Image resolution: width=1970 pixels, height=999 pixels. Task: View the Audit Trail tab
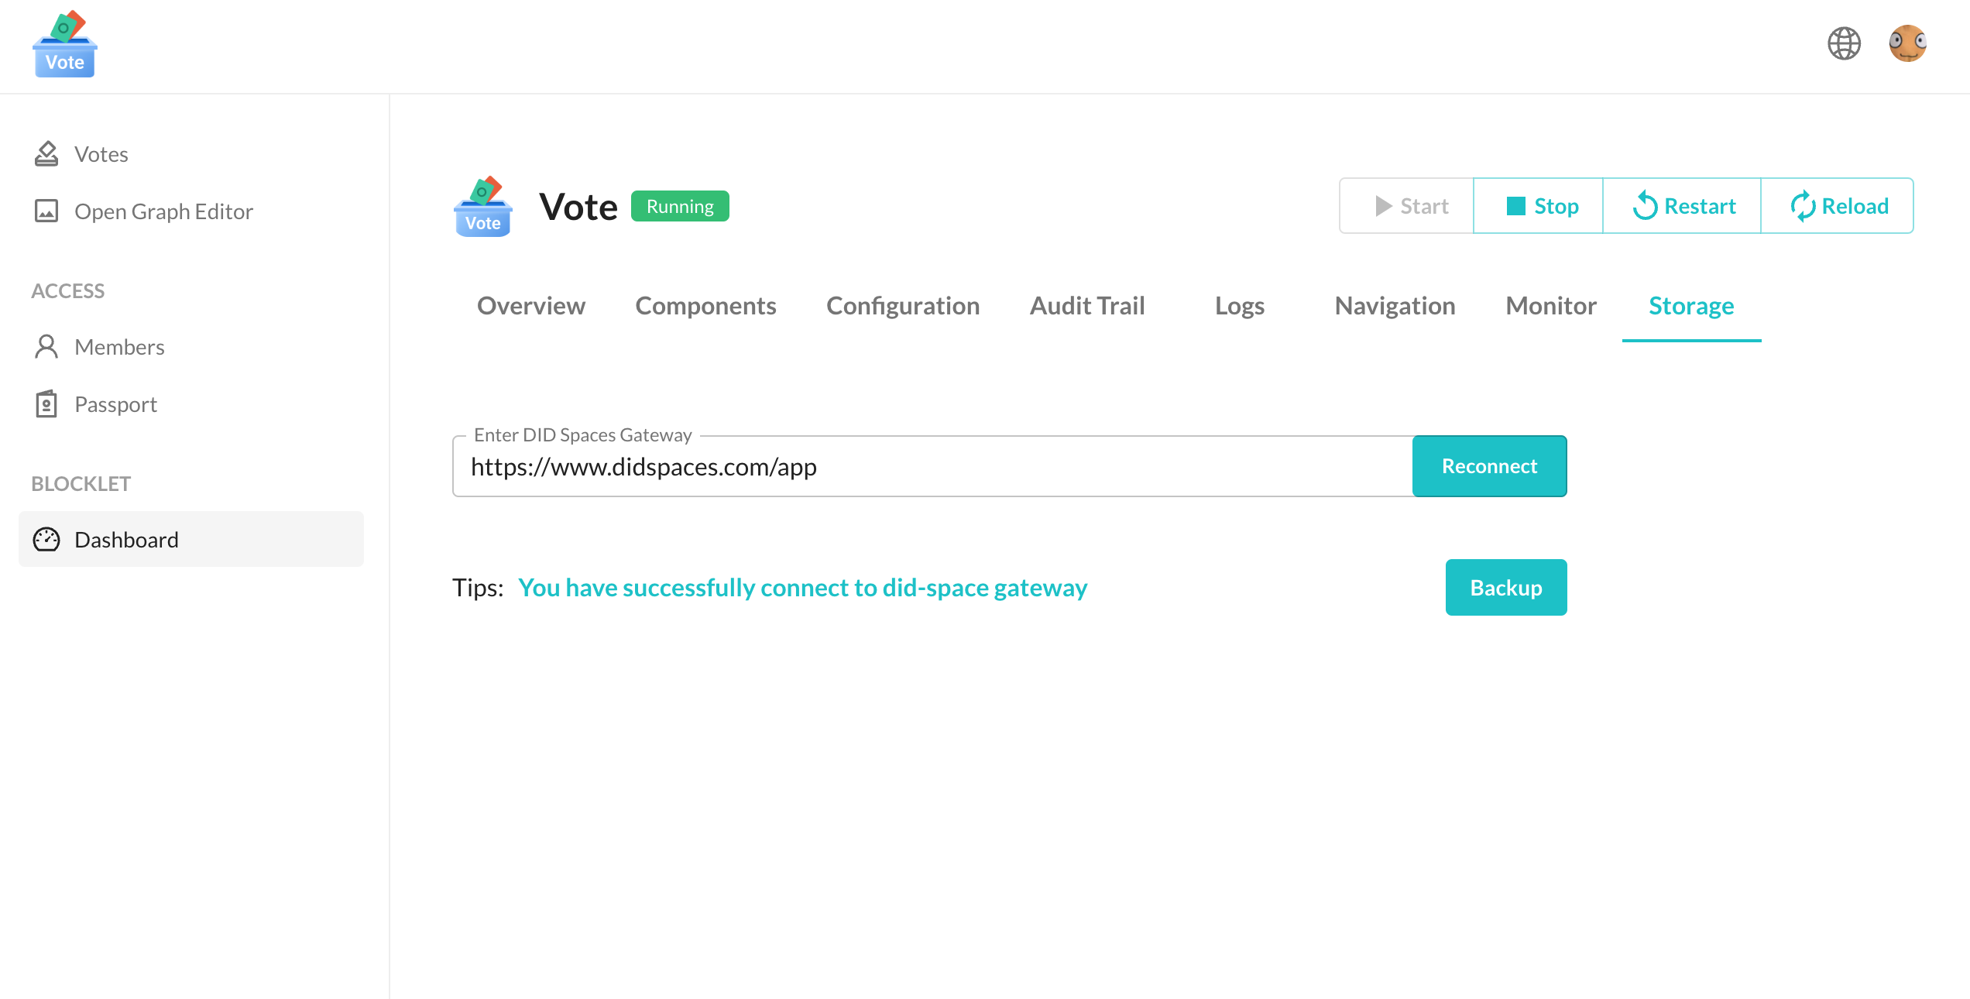(x=1087, y=306)
